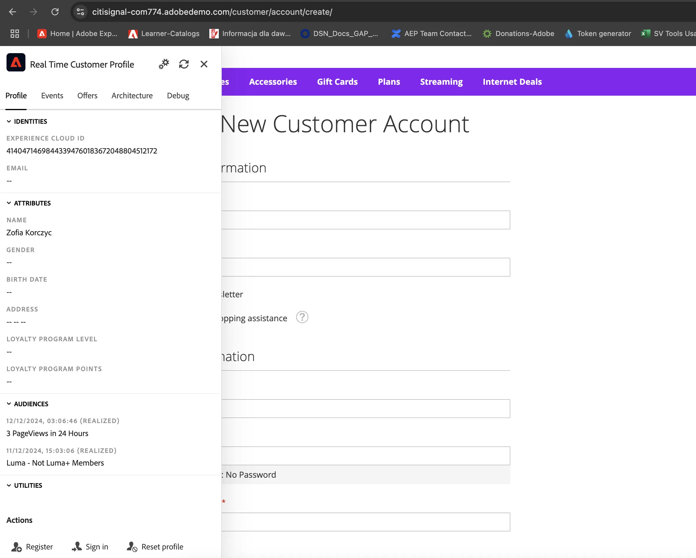This screenshot has height=558, width=696.
Task: Open the Internet Deals menu item
Action: [512, 82]
